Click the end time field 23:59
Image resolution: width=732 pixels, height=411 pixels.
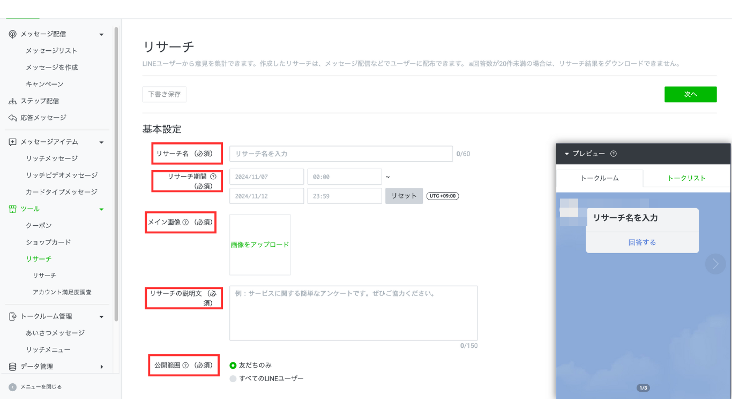345,196
